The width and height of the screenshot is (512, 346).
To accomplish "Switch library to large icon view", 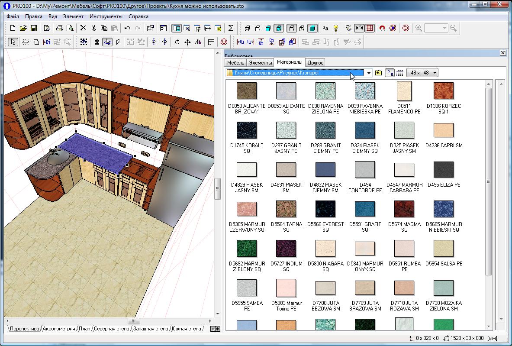I will 390,73.
